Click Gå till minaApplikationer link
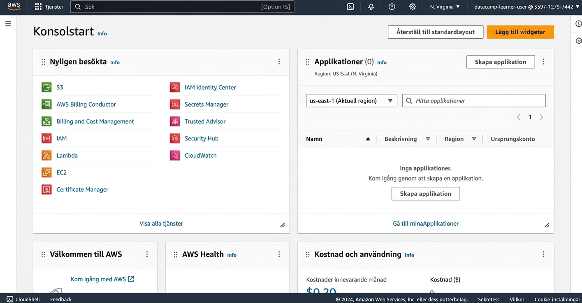This screenshot has width=582, height=303. coord(426,224)
